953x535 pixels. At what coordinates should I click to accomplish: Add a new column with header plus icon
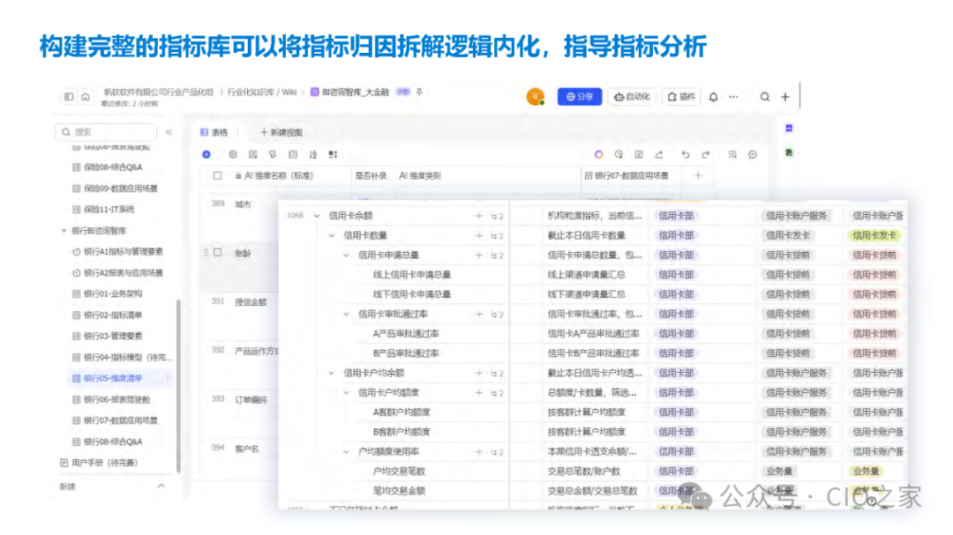pos(698,175)
